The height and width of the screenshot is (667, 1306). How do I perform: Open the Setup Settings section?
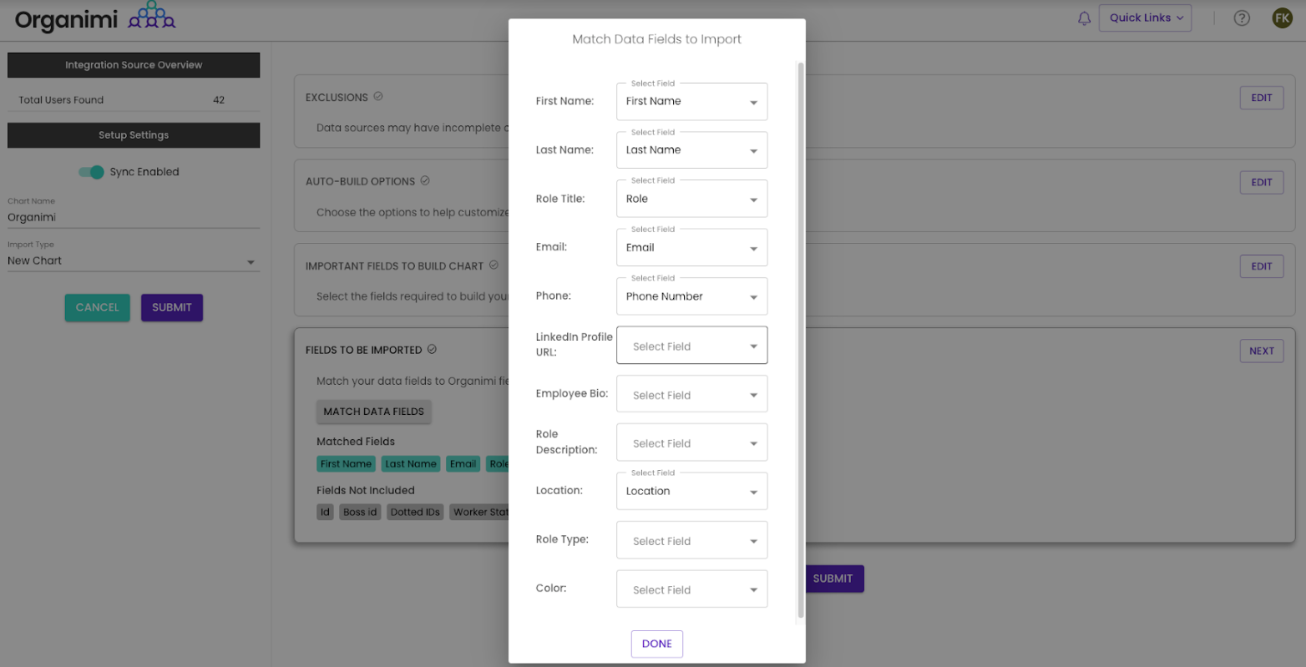point(134,134)
